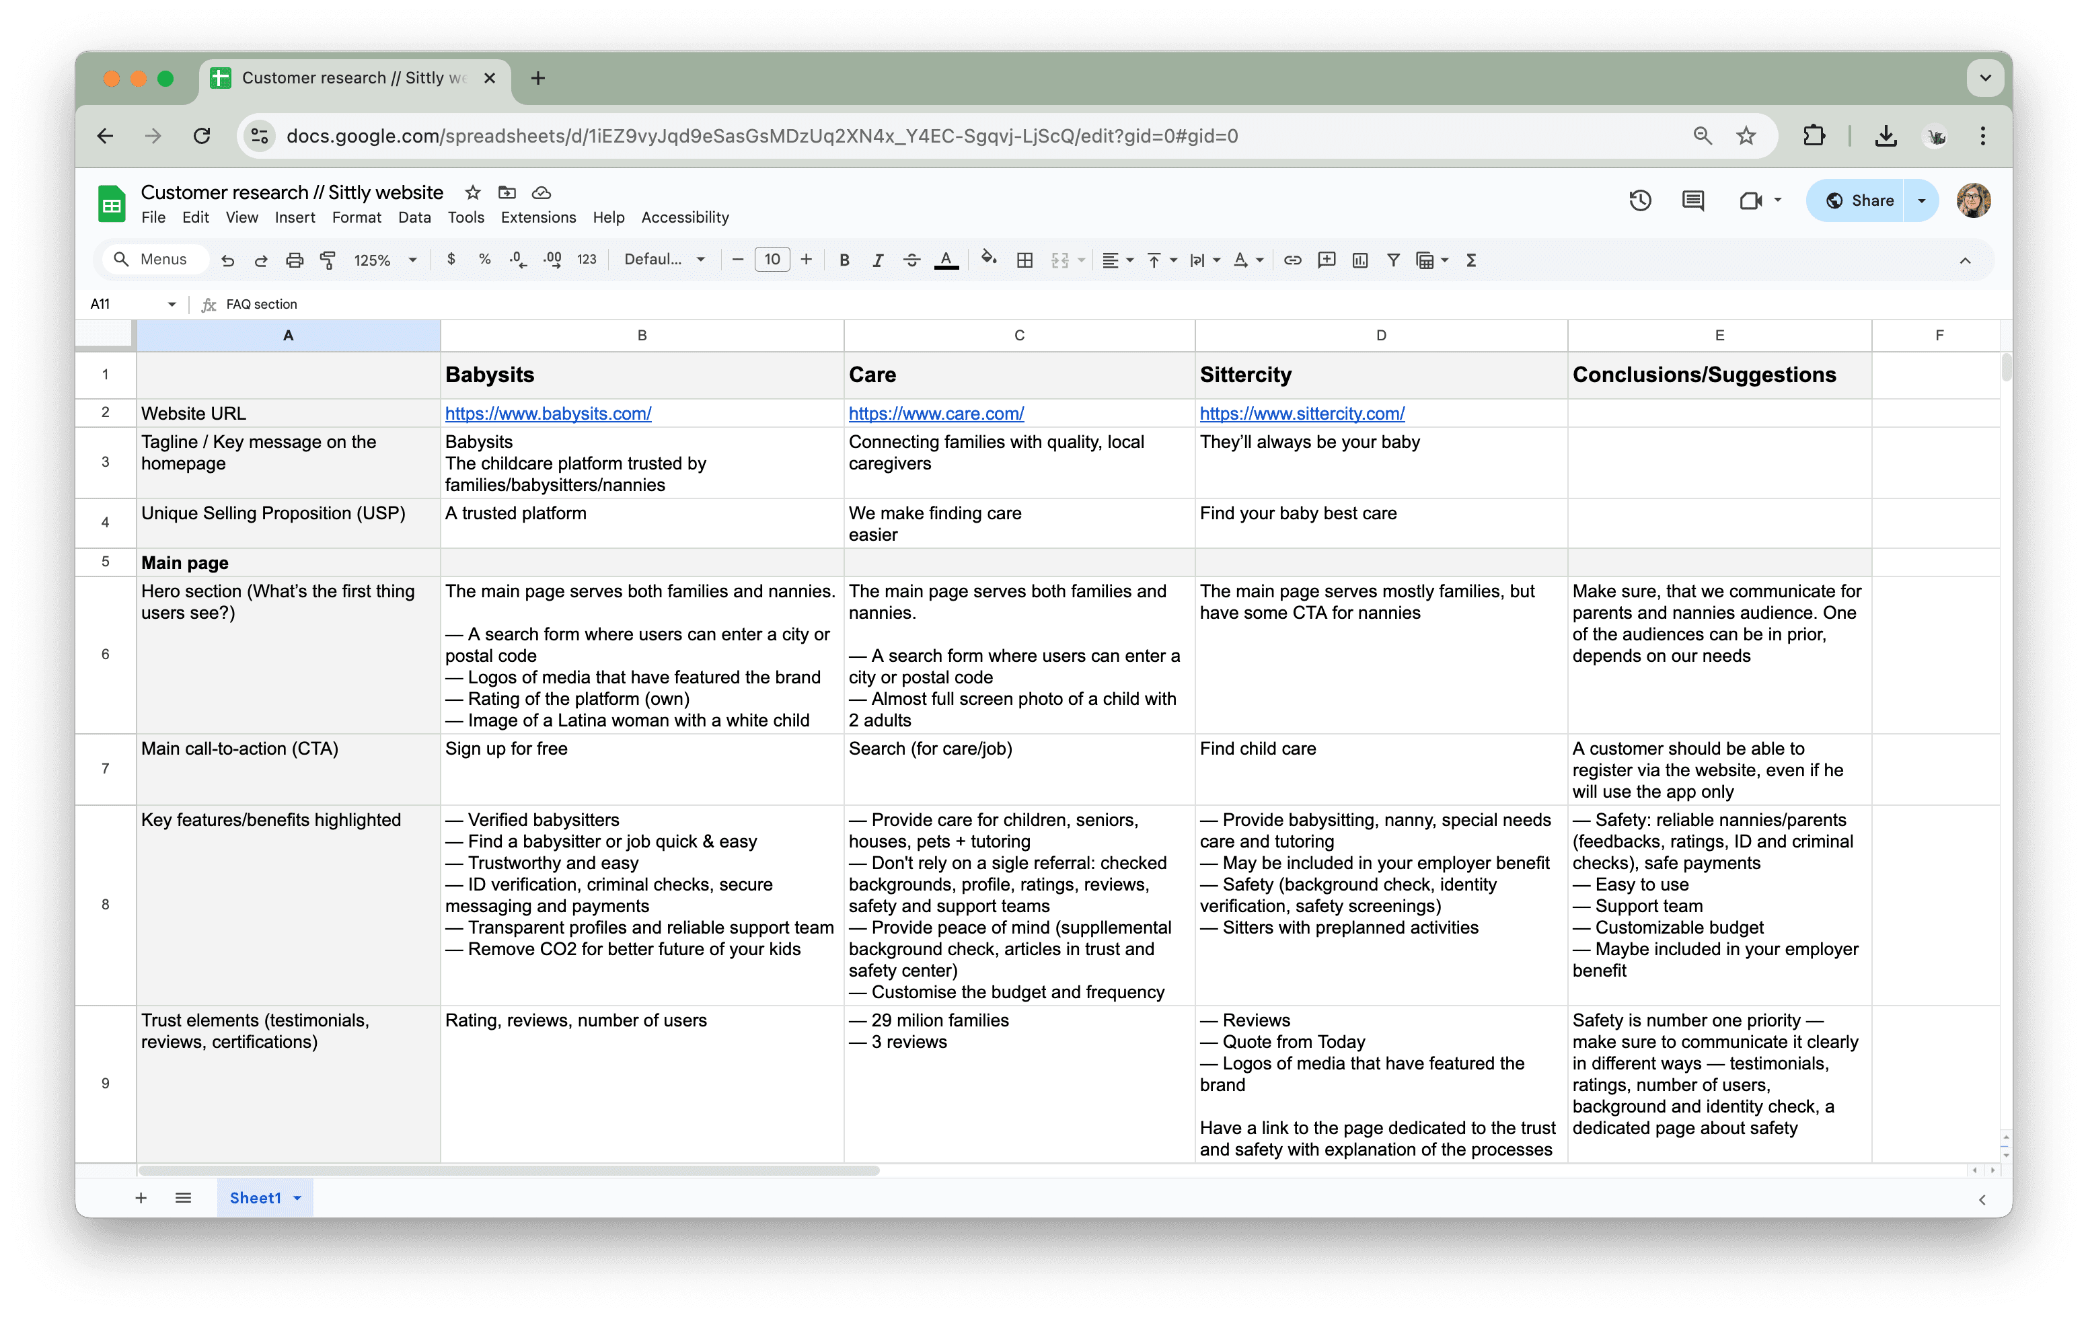Click the Create a filter icon

[1392, 260]
